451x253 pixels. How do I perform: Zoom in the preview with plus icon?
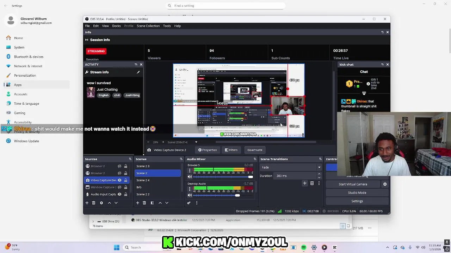pyautogui.click(x=163, y=142)
